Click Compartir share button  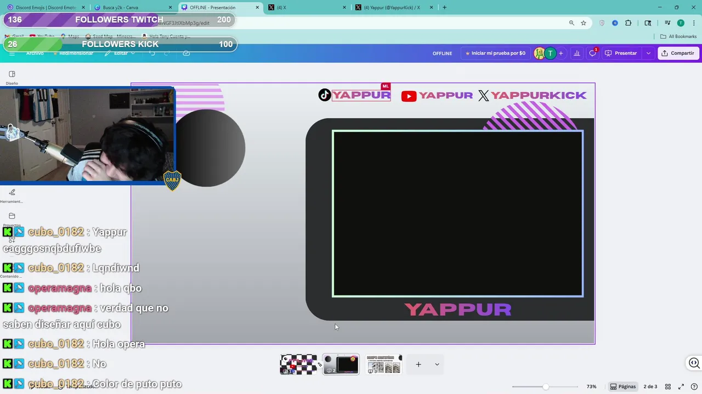[678, 53]
